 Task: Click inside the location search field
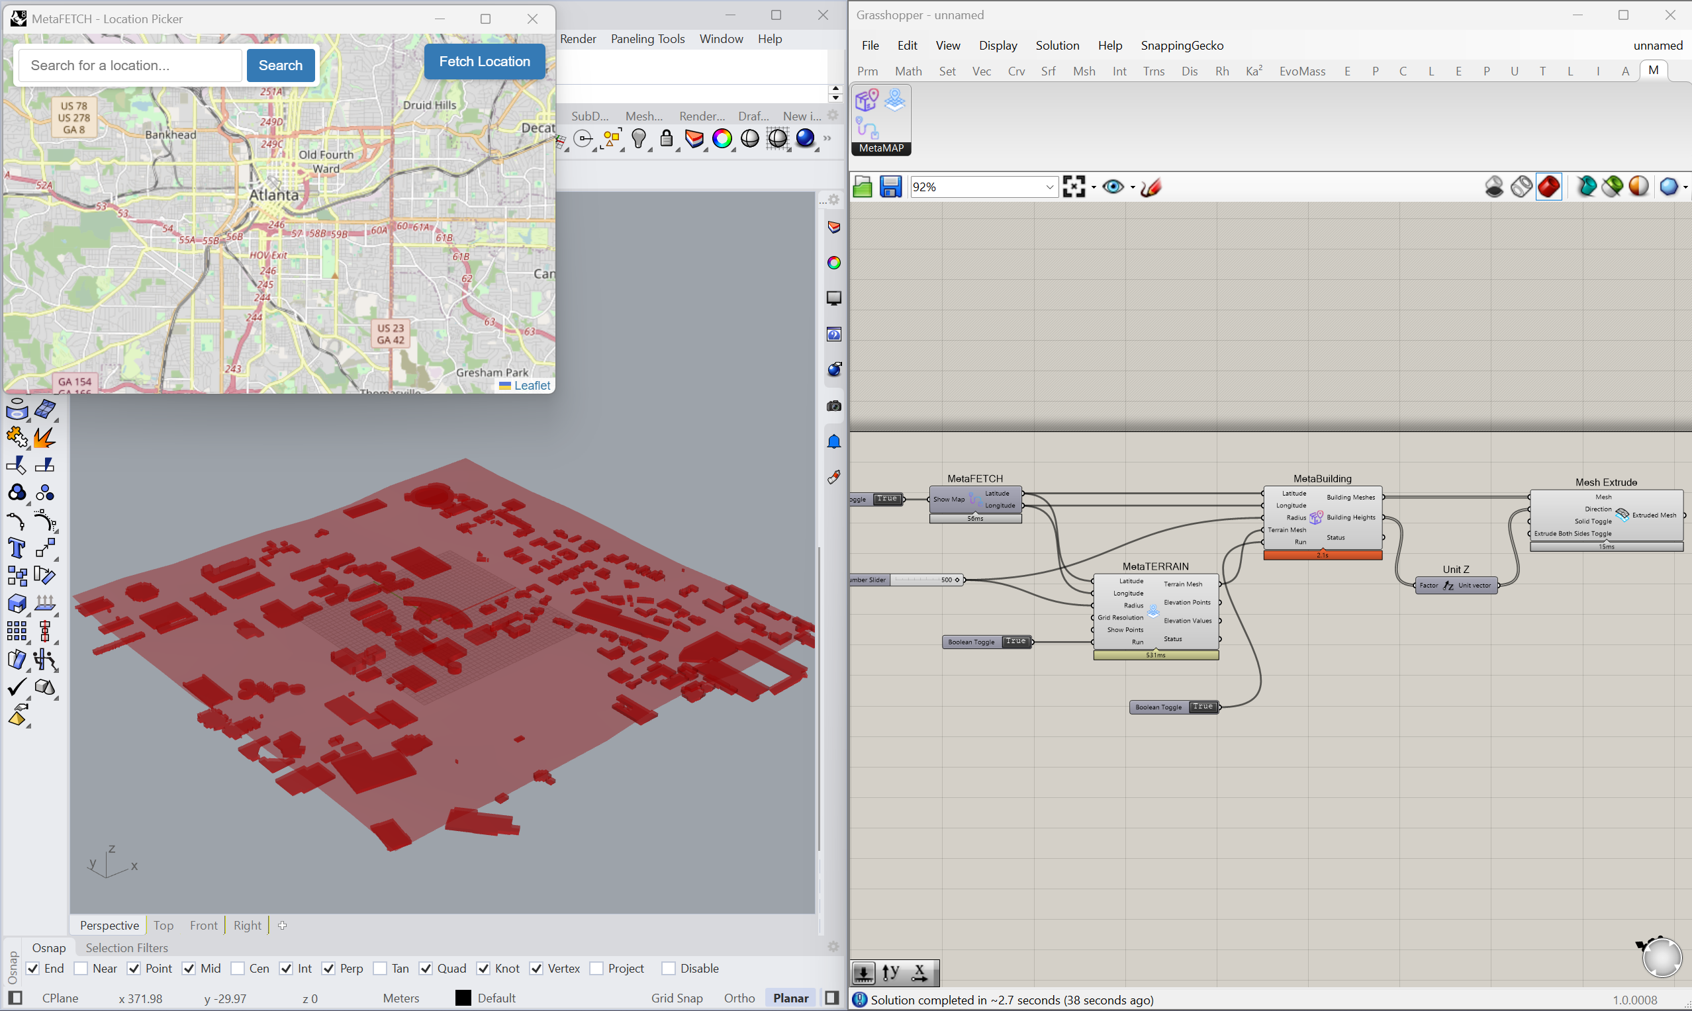pos(130,65)
